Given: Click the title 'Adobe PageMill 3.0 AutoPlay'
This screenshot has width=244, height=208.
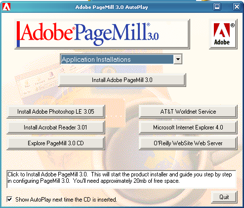Looking at the screenshot, I should click(112, 7).
